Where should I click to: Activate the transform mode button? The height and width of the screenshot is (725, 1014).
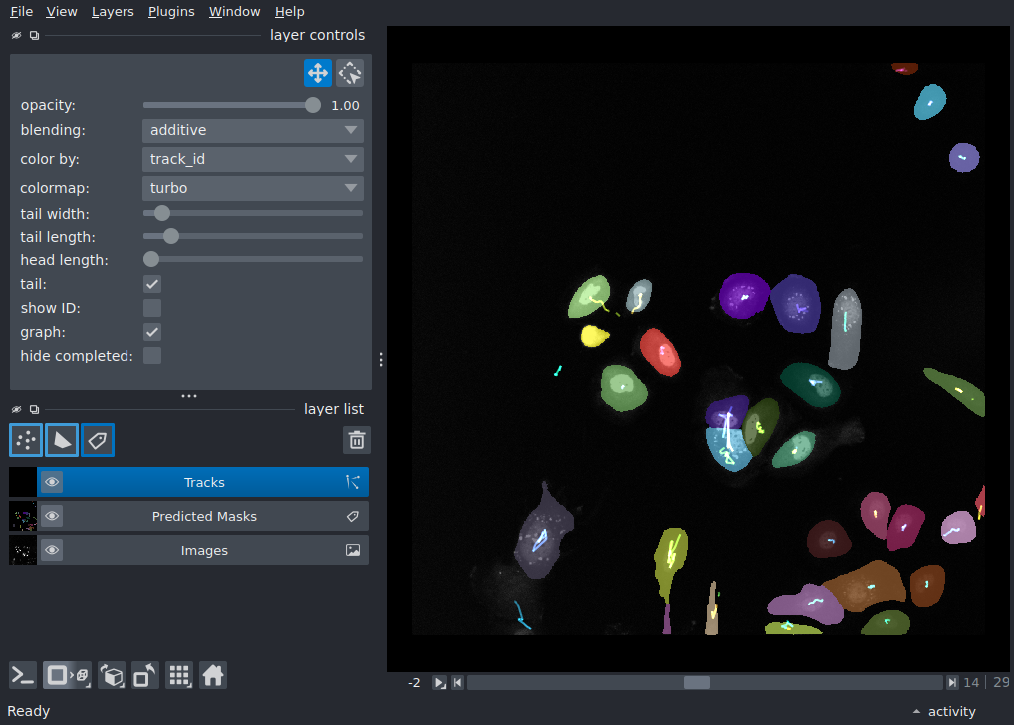tap(350, 73)
